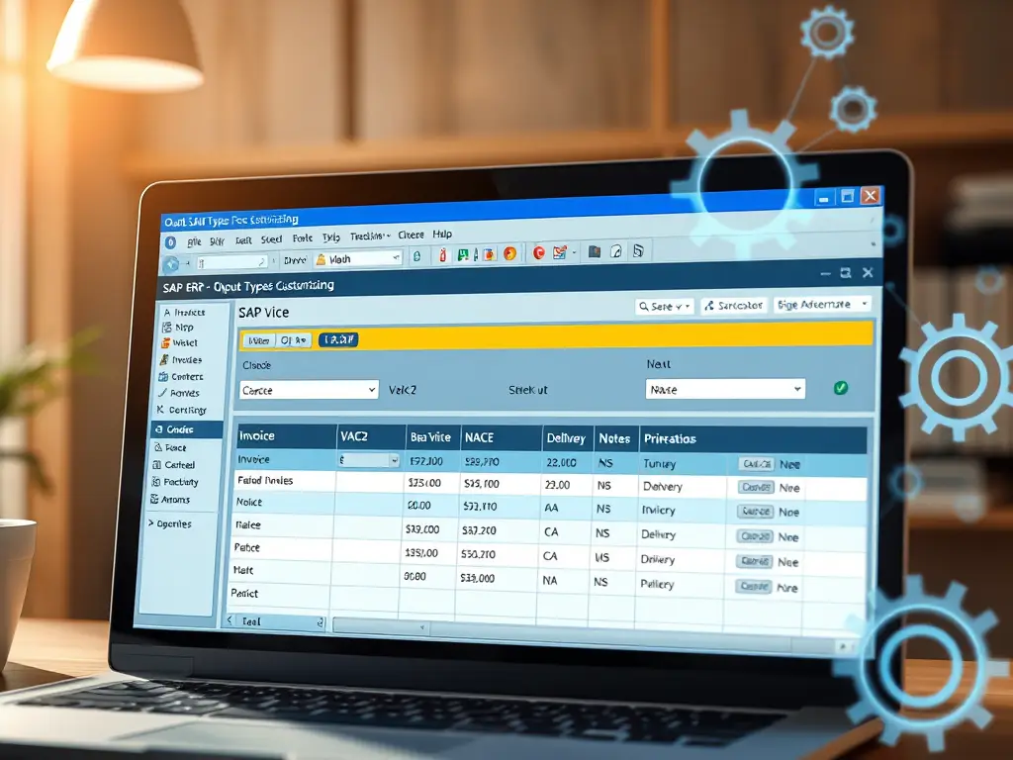The height and width of the screenshot is (760, 1013).
Task: Click the document page toolbar icon
Action: point(615,251)
